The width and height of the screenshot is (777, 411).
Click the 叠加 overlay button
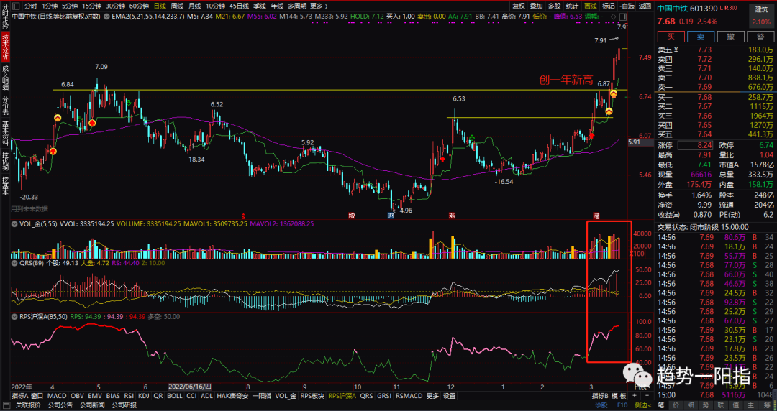[x=536, y=6]
